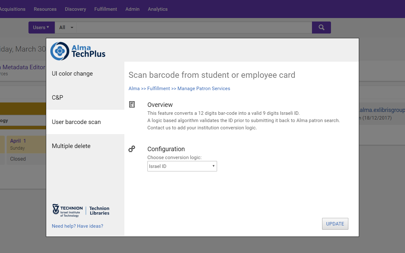Click the Scan barcode page title
Viewport: 405px width, 253px height.
tap(212, 75)
